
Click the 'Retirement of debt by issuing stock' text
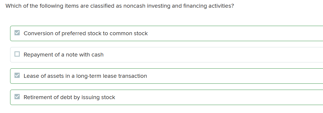point(69,97)
